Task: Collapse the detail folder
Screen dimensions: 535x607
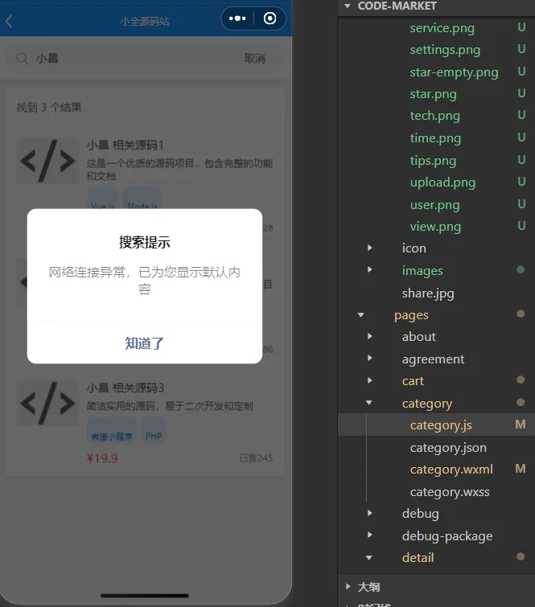Action: click(369, 558)
